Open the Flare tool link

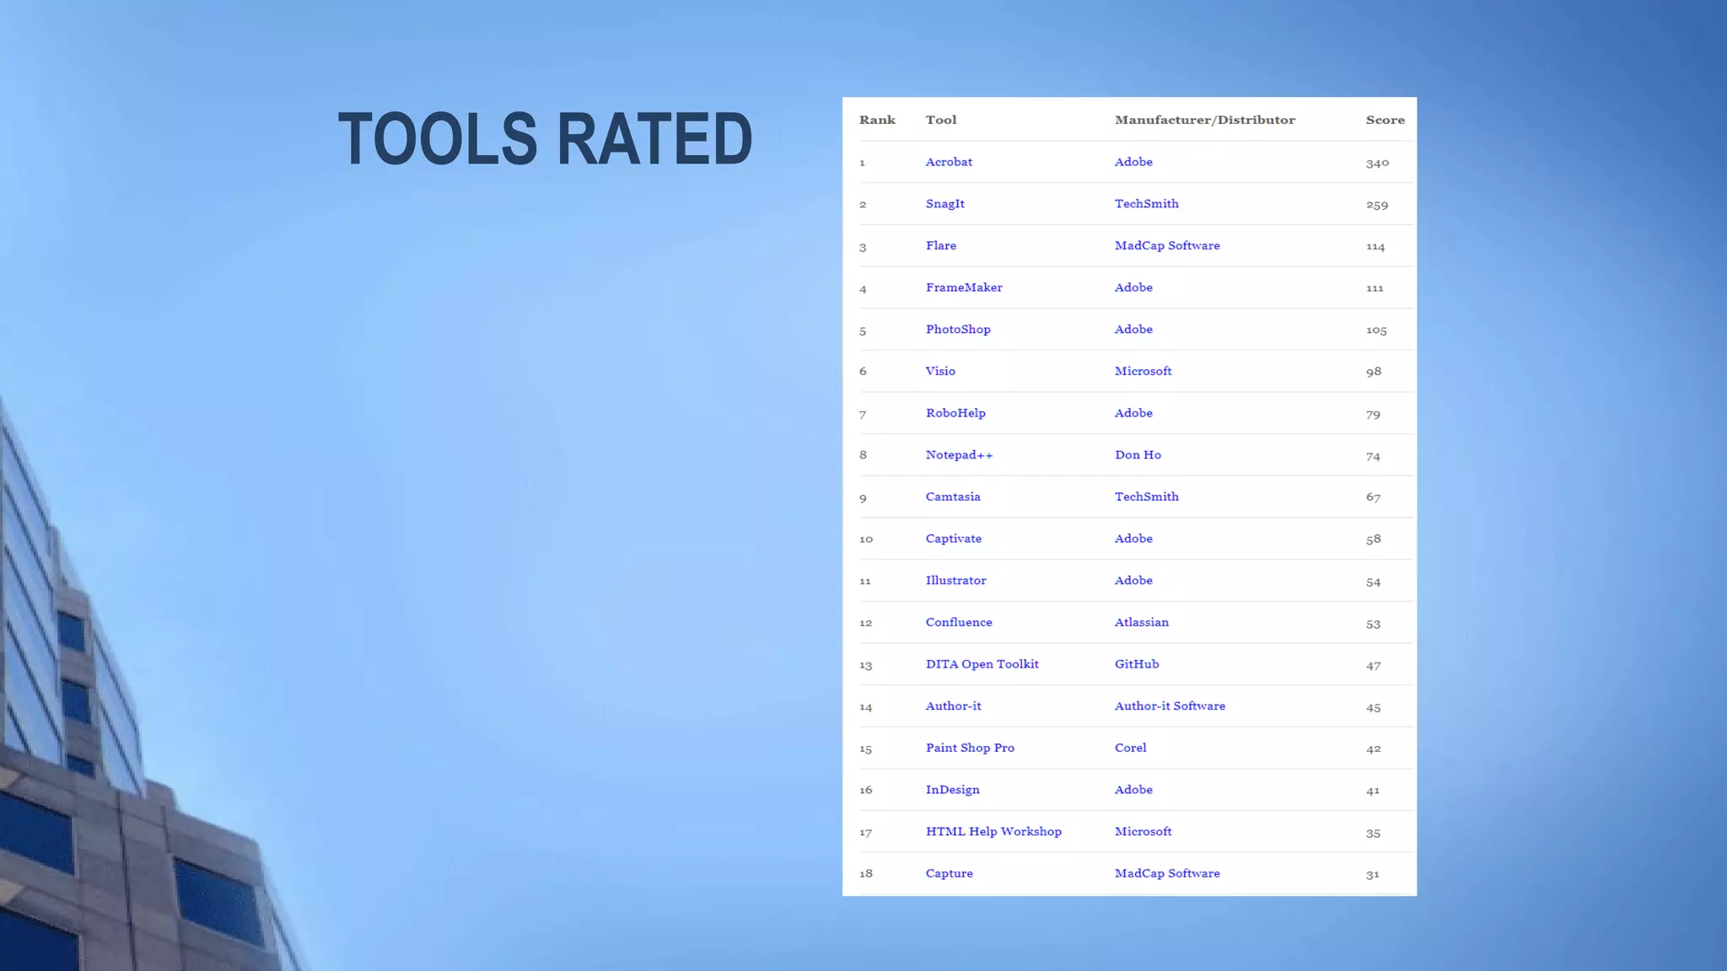tap(941, 245)
